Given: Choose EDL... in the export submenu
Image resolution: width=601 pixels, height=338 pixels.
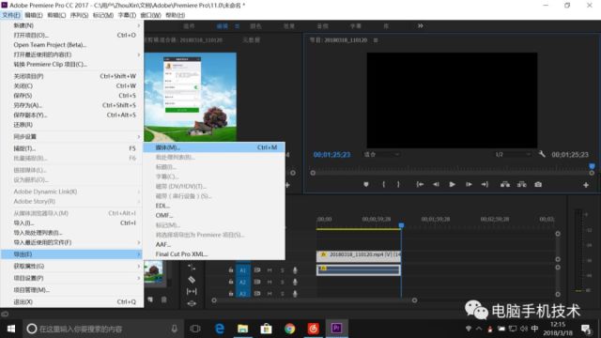Looking at the screenshot, I should 214,206.
